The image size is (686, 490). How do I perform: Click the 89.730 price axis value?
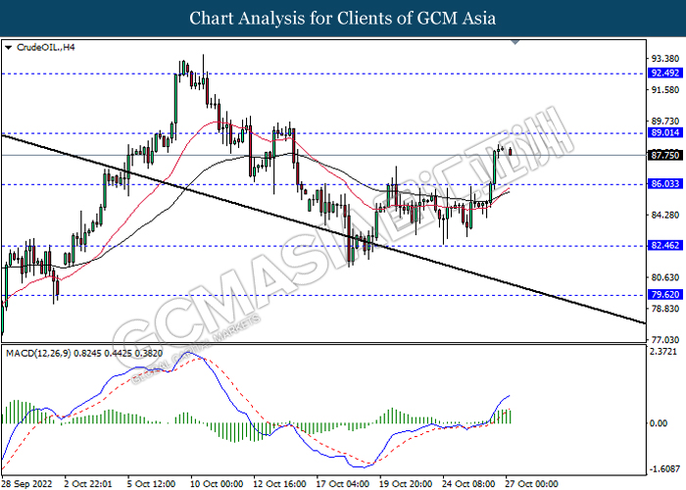pyautogui.click(x=665, y=122)
